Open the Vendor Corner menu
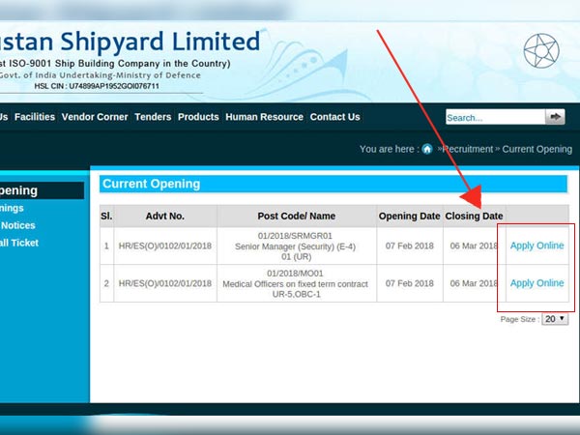The width and height of the screenshot is (580, 435). coord(95,117)
